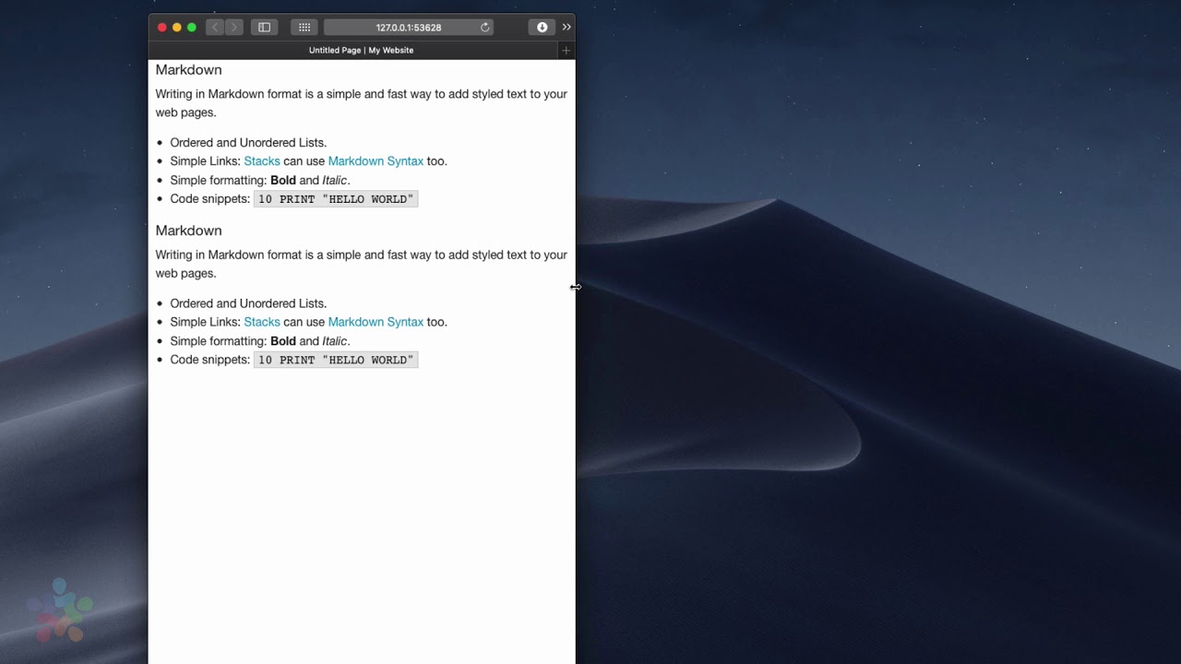
Task: Click the first Markdown heading
Action: tap(188, 70)
